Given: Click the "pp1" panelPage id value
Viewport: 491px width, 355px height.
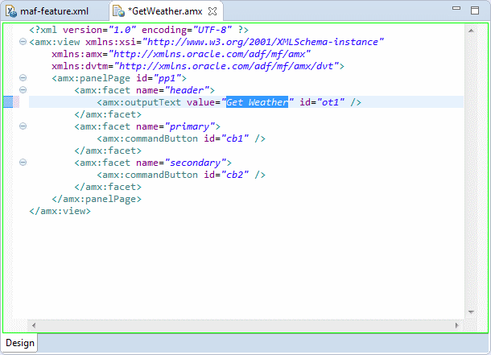Looking at the screenshot, I should coord(167,78).
